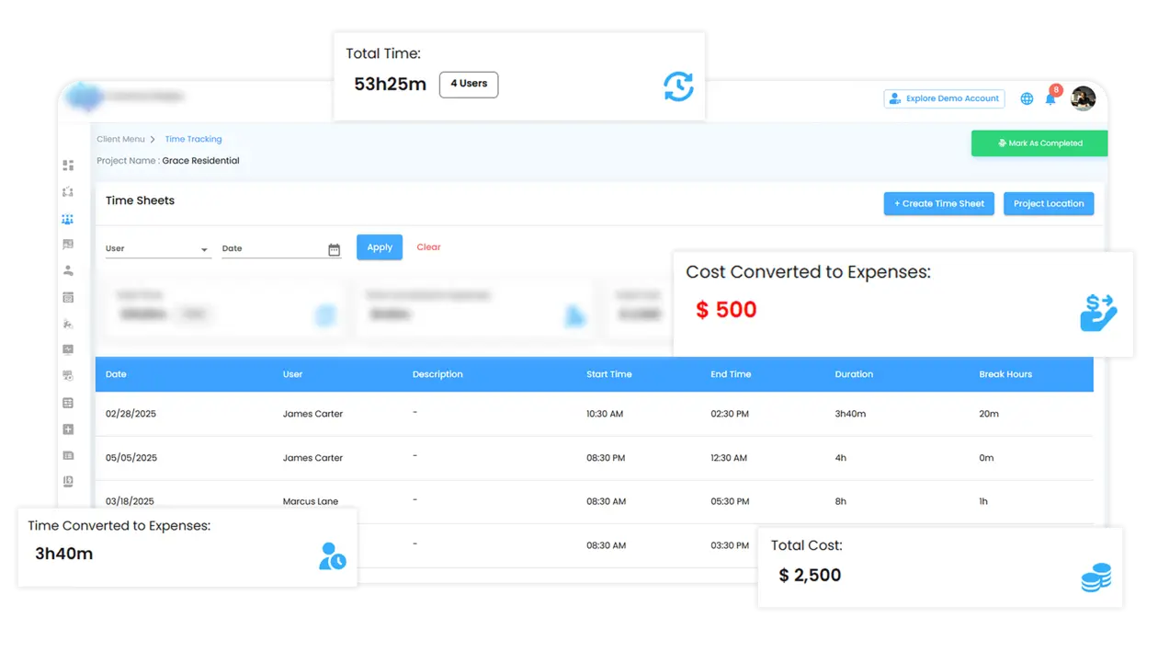Viewport: 1158px width, 652px height.
Task: Click the single-person icon in sidebar
Action: [68, 271]
